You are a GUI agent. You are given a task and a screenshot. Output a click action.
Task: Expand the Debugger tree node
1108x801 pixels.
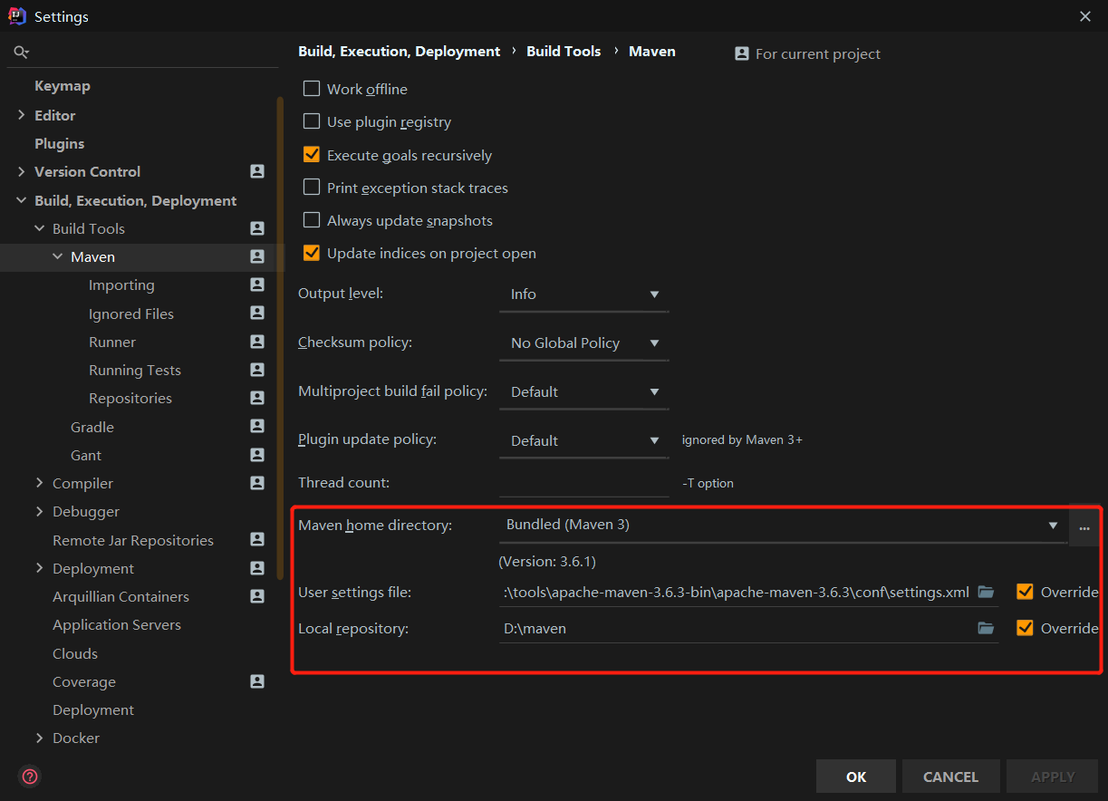[40, 511]
